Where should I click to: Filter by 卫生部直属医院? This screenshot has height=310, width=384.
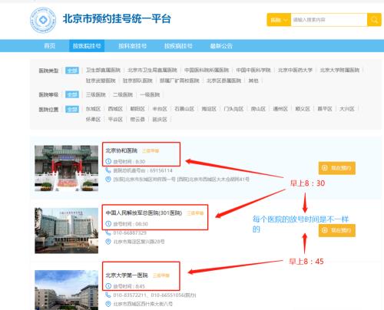[x=103, y=70]
